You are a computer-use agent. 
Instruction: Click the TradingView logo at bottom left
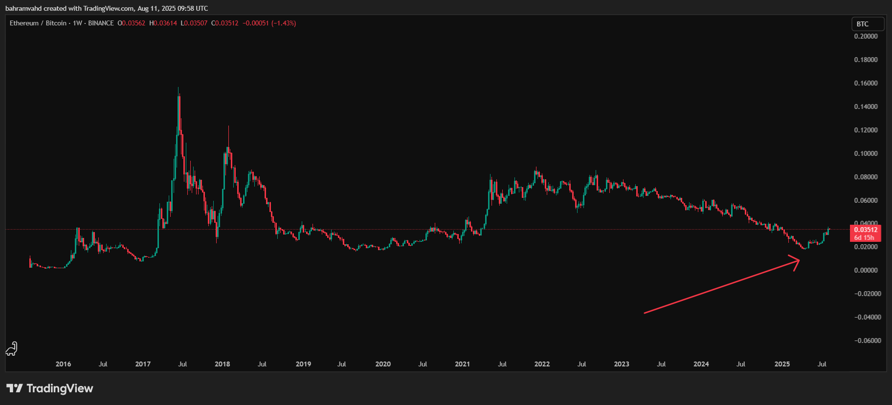[x=49, y=388]
